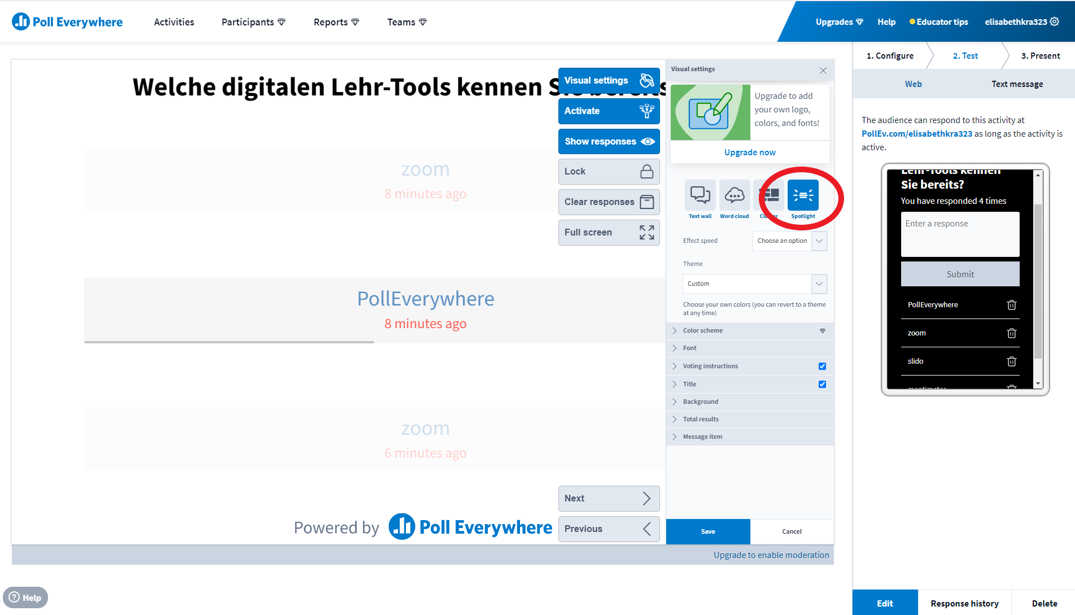Click the phone preview scroll-down arrow
The width and height of the screenshot is (1075, 615).
[1038, 383]
